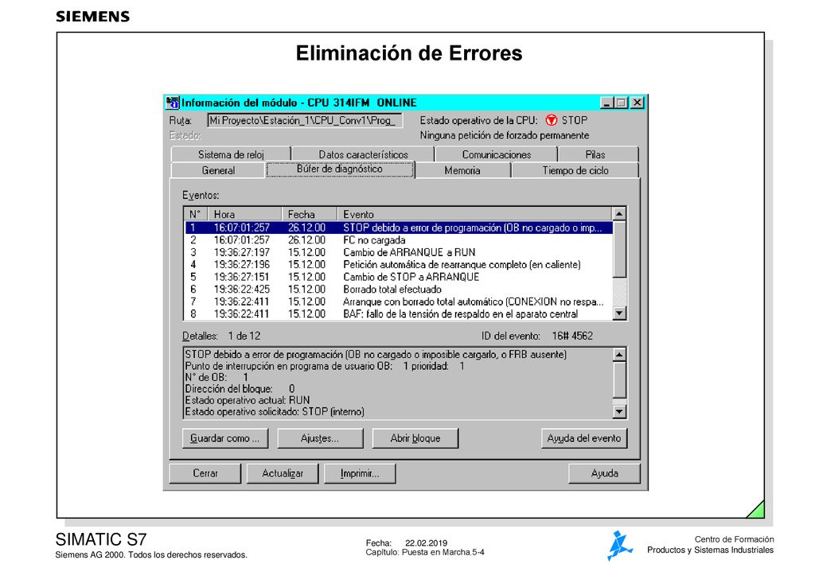Click the events list scroll-up arrow
815x564 pixels.
[619, 214]
